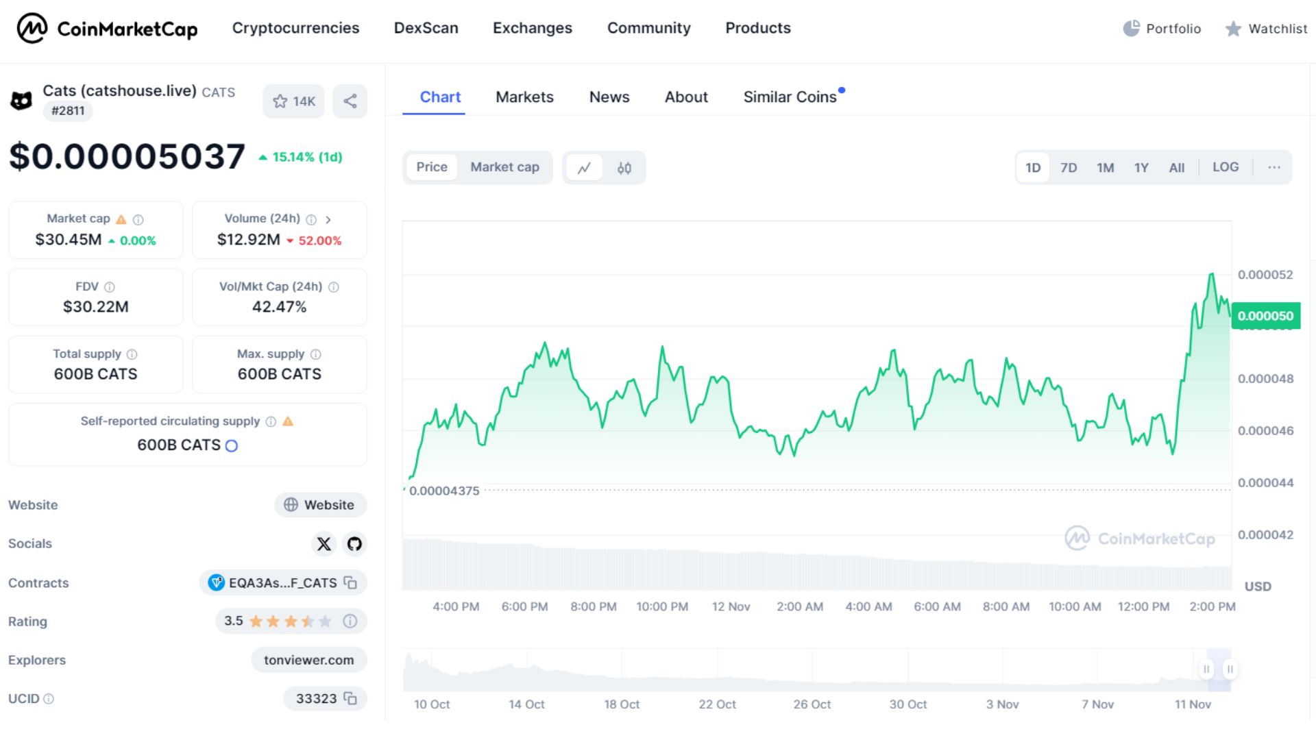Viewport: 1316px width, 740px height.
Task: Click the FDV info icon
Action: pos(110,287)
